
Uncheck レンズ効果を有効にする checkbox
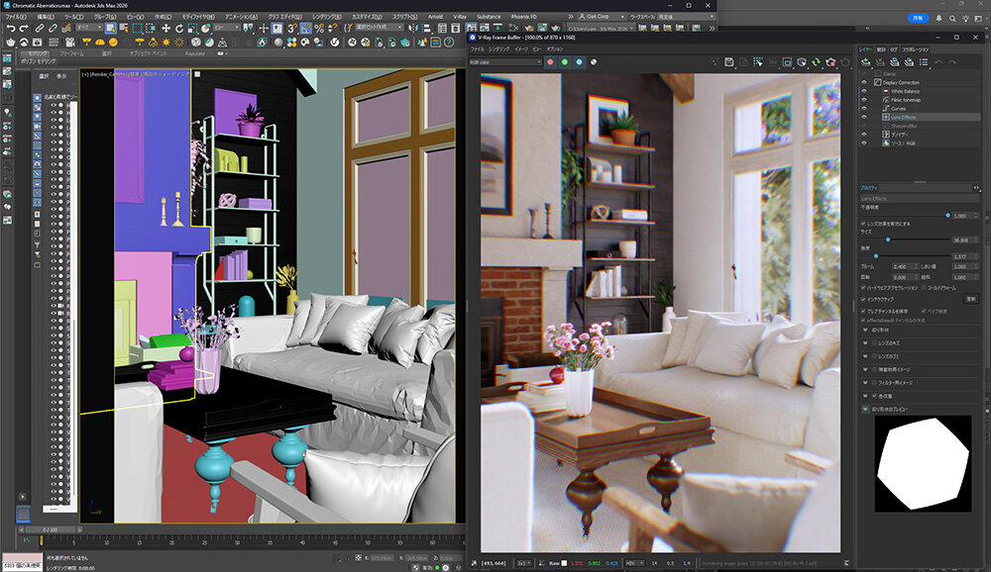(x=863, y=225)
